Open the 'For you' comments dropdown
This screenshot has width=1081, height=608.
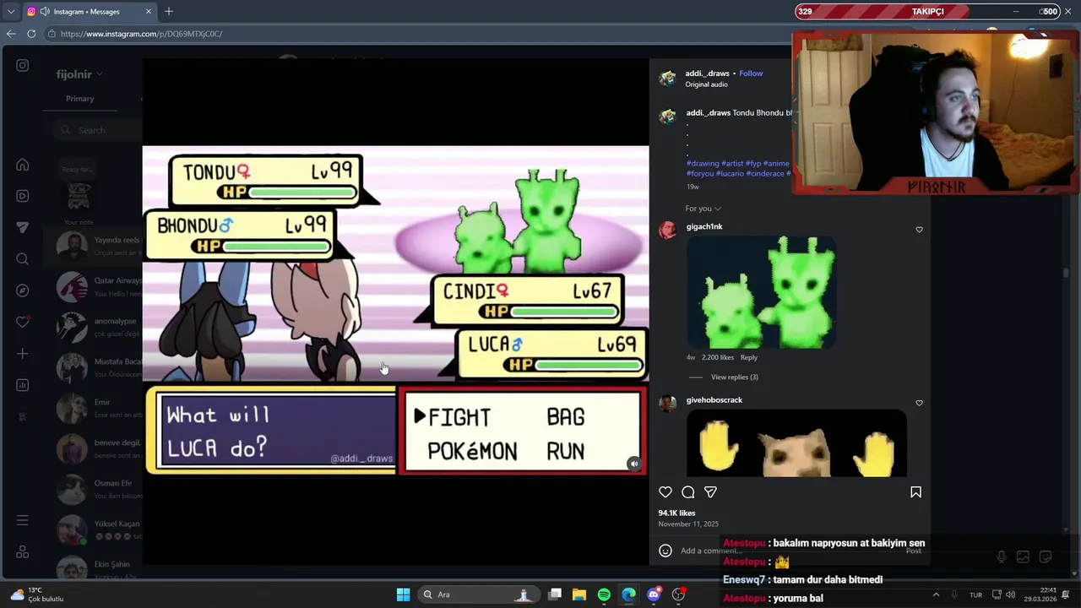[x=703, y=209]
